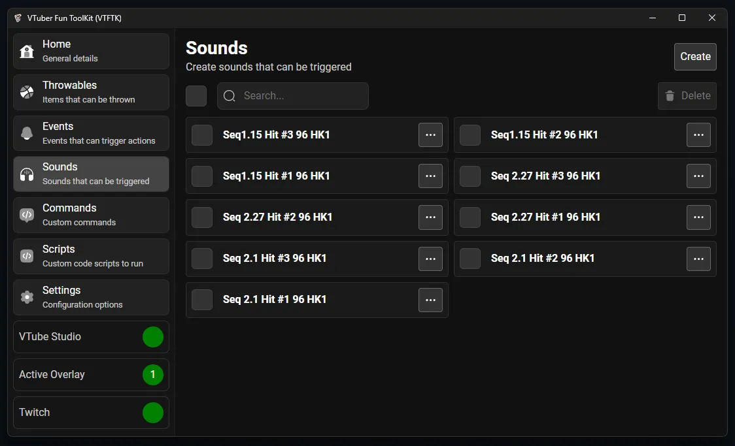Toggle the select-all checkbox beside the search field

pyautogui.click(x=196, y=96)
